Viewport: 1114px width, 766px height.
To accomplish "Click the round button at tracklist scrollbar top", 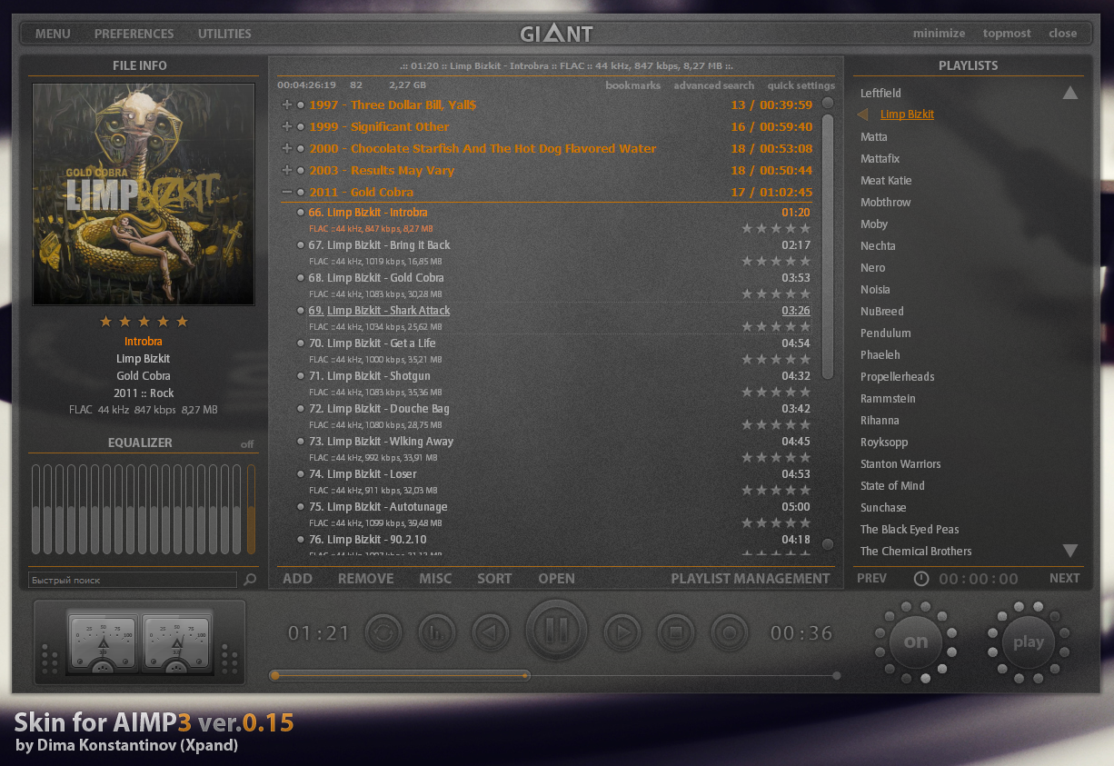I will click(828, 104).
